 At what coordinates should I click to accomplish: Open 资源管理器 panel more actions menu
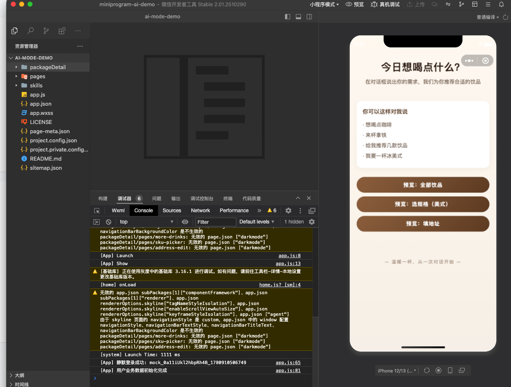point(80,46)
